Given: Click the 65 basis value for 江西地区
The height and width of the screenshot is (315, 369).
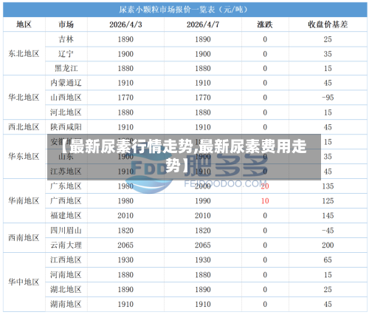Looking at the screenshot, I should click(328, 260).
